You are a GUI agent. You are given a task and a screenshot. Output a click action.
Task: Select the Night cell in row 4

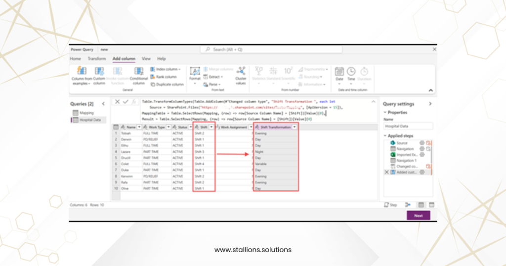tap(276, 152)
